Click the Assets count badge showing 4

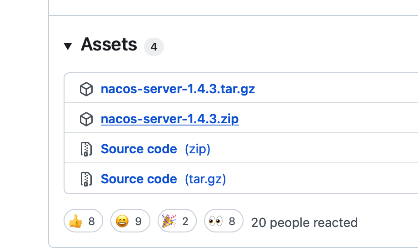pos(154,47)
